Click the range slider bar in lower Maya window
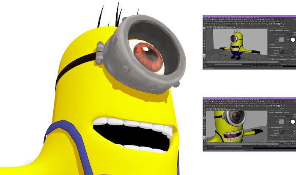This screenshot has width=296, height=175. pos(228,146)
